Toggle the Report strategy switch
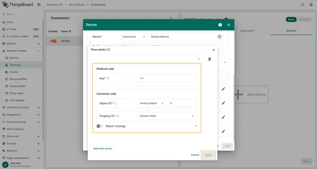 [100, 126]
